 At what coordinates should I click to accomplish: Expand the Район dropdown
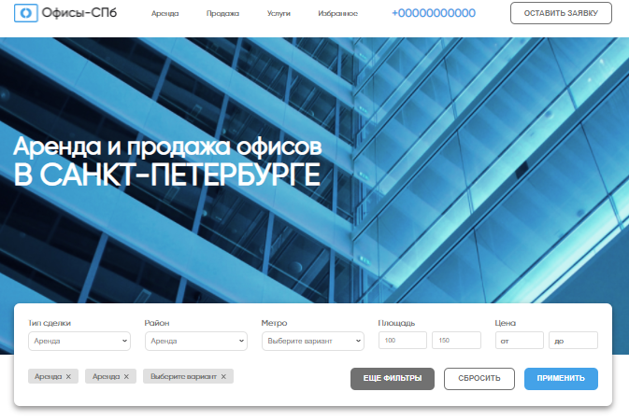195,341
